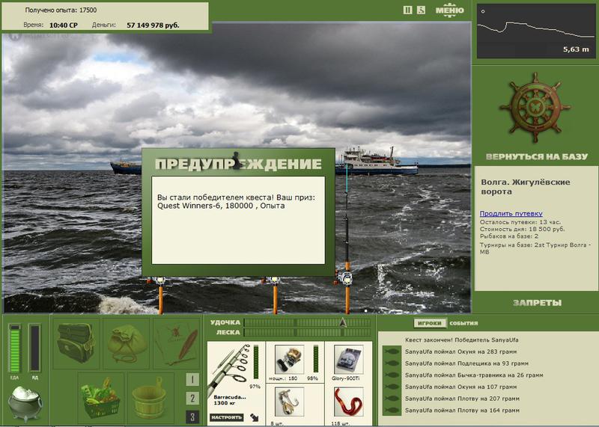Click ВЕРНУТЬСЯ НА БАЗУ to return to base
Image resolution: width=599 pixels, height=427 pixels.
point(537,156)
